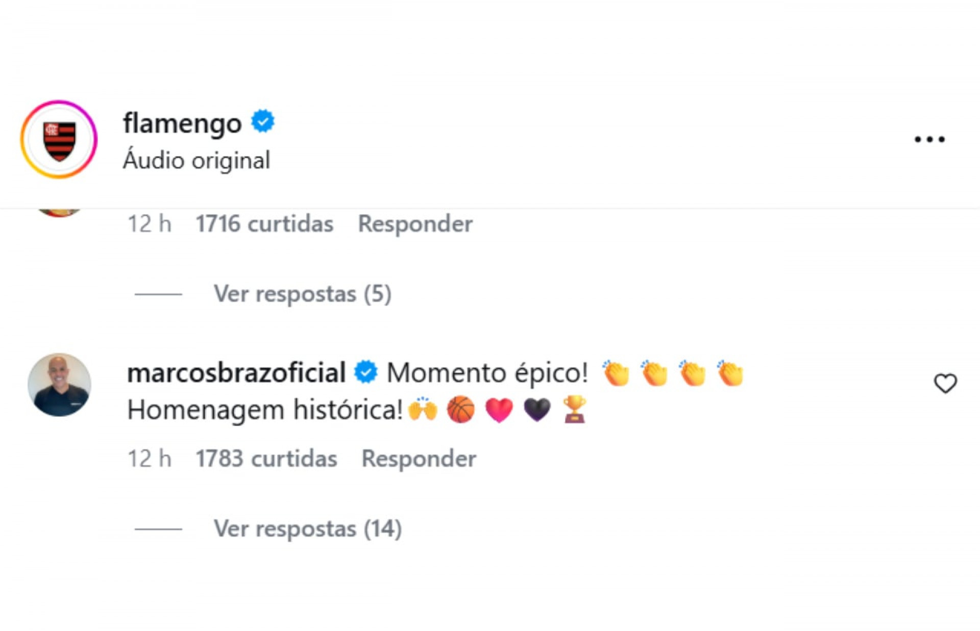The height and width of the screenshot is (631, 980).
Task: Click the 12 h timestamp on first comment
Action: point(149,223)
